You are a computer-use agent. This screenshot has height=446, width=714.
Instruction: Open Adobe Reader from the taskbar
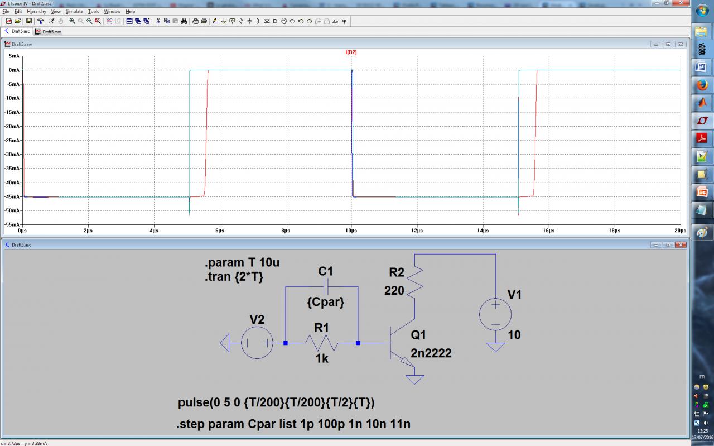(702, 138)
